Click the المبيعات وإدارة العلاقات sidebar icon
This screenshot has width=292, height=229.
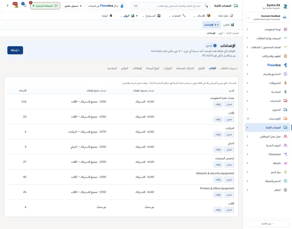[x=285, y=38]
